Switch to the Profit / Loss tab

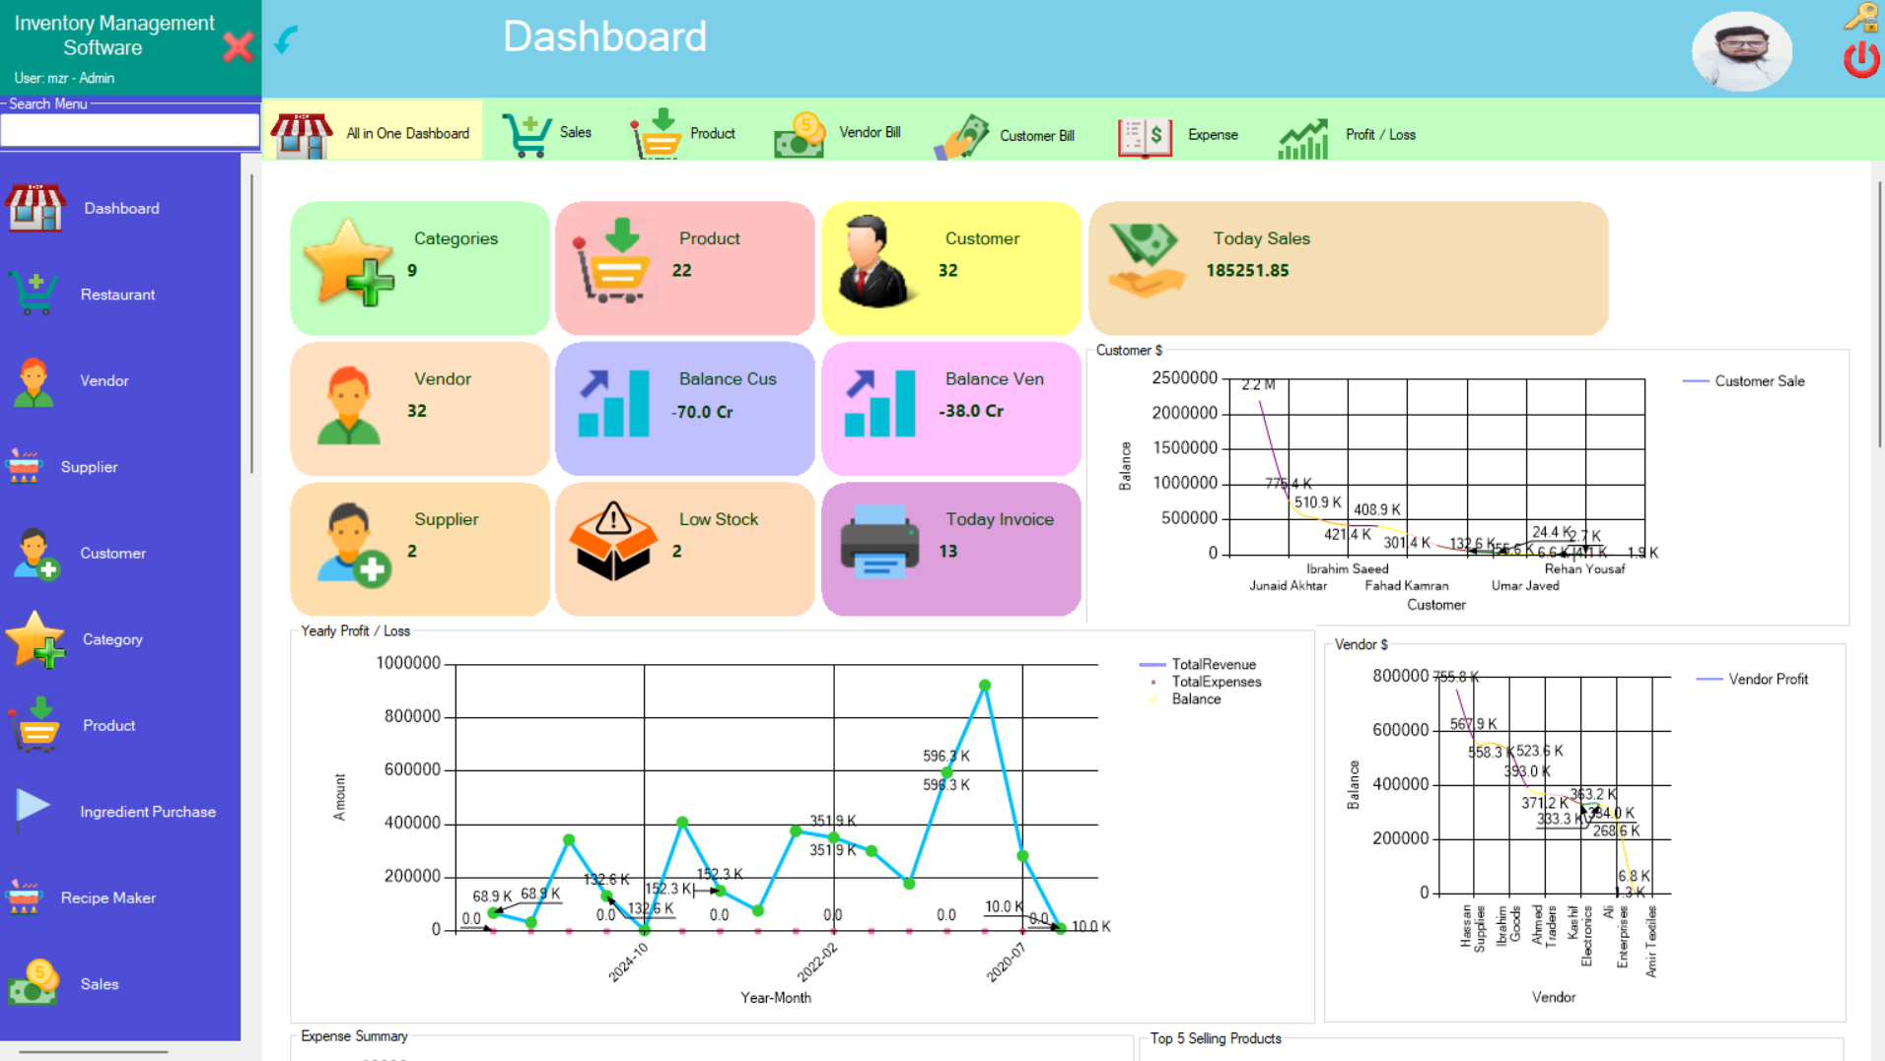click(1348, 135)
